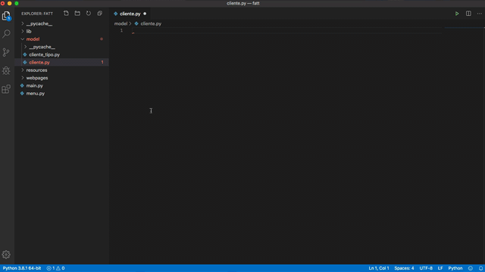Show errors and warnings count in status bar
Image resolution: width=485 pixels, height=272 pixels.
click(x=55, y=268)
